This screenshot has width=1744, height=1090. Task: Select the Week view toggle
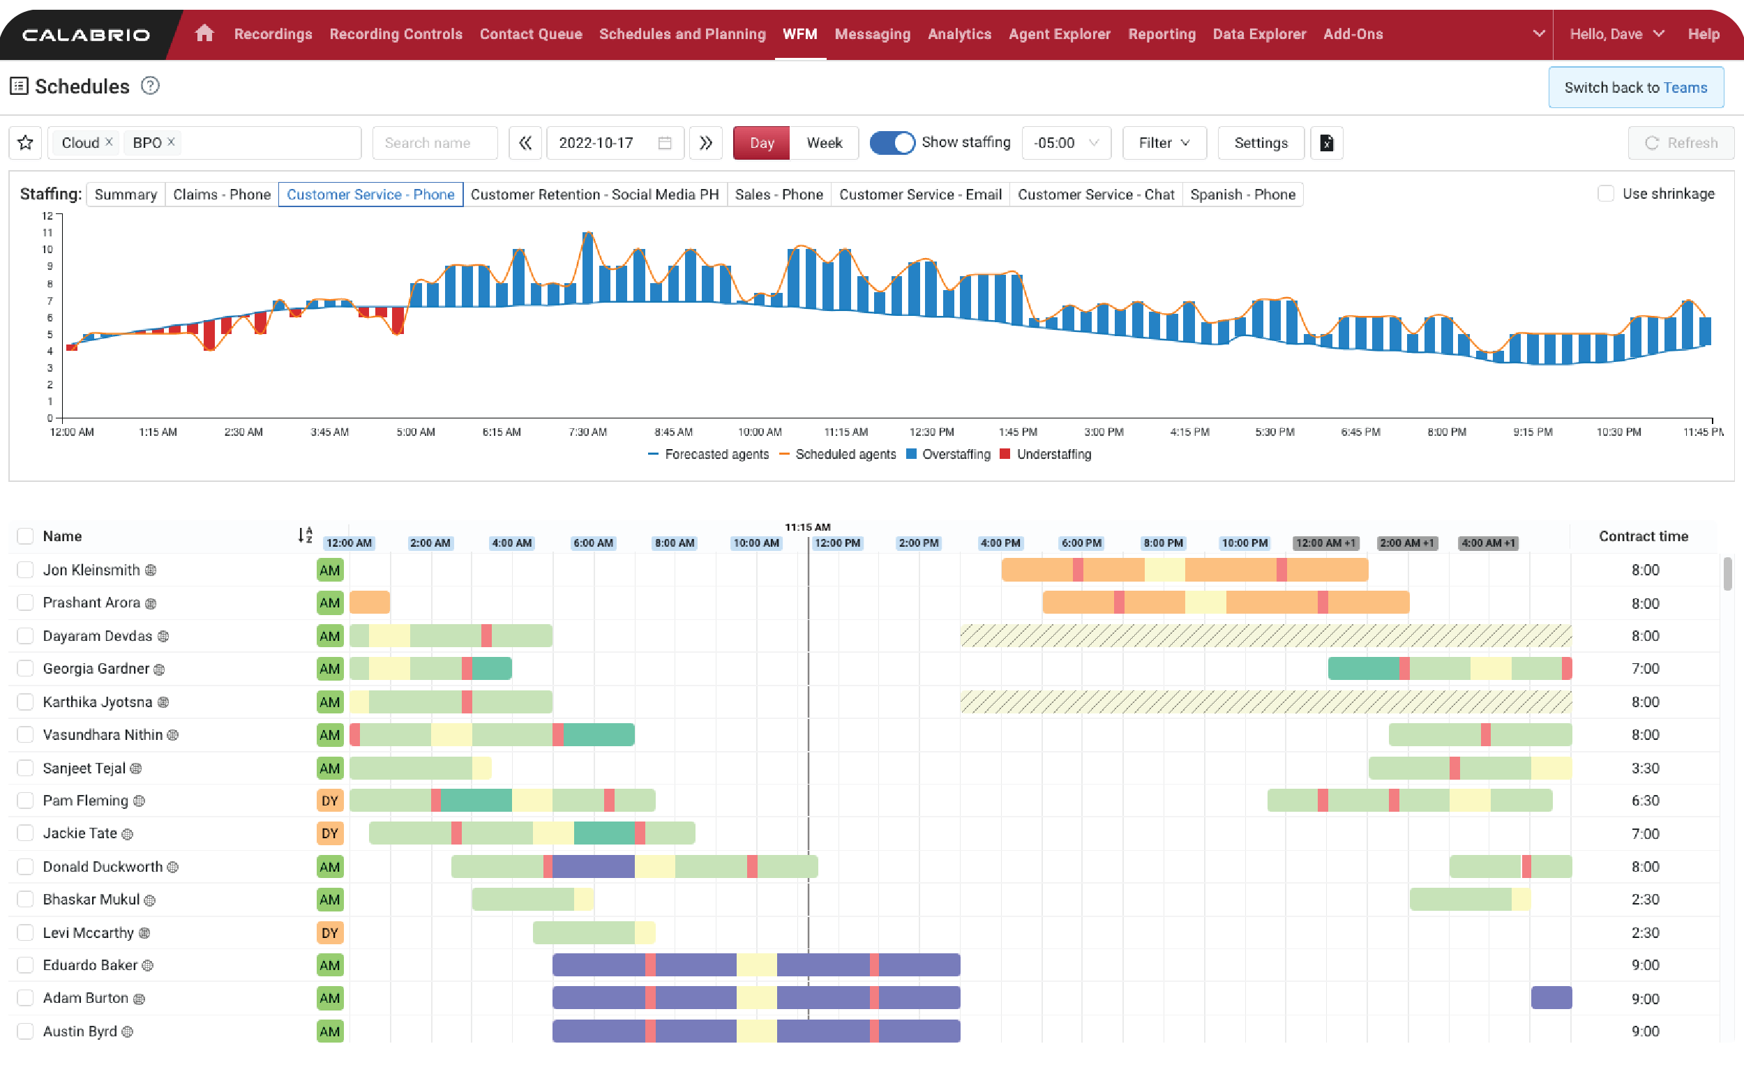pyautogui.click(x=824, y=142)
